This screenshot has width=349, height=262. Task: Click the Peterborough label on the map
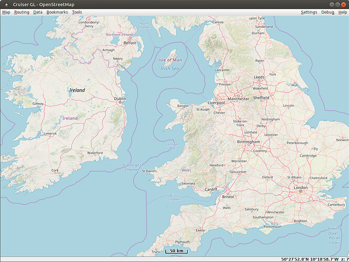click(297, 143)
